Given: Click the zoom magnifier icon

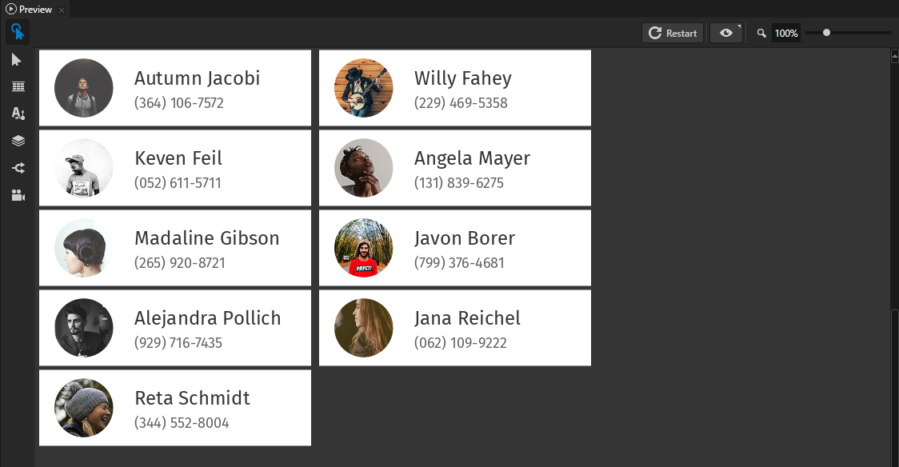Looking at the screenshot, I should coord(761,34).
